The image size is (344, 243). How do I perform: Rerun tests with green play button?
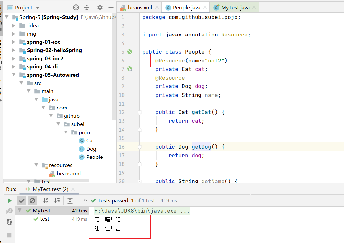coord(9,201)
